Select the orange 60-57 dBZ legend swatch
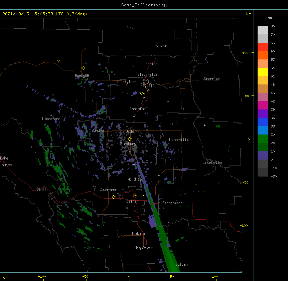Image resolution: width=288 pixels, height=281 pixels. [x=263, y=55]
